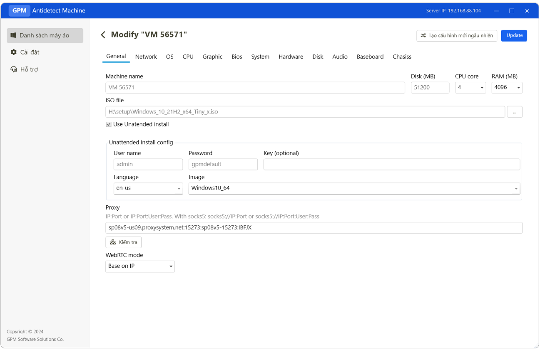Browse for ISO file with ellipsis button
This screenshot has height=350, width=540.
[x=514, y=112]
